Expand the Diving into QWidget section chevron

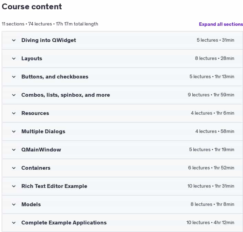(14, 40)
